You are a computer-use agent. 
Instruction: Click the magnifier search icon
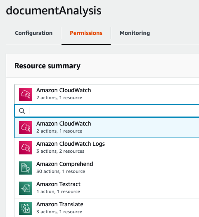click(22, 111)
